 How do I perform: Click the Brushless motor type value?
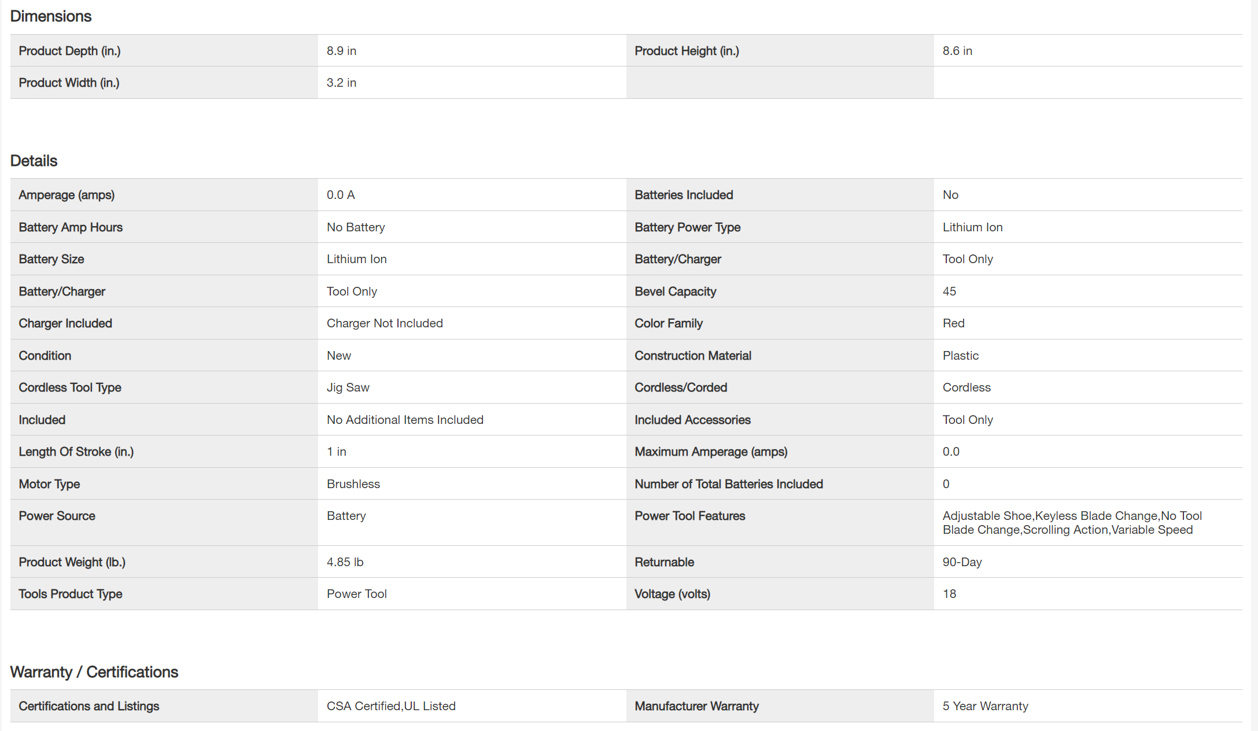353,484
